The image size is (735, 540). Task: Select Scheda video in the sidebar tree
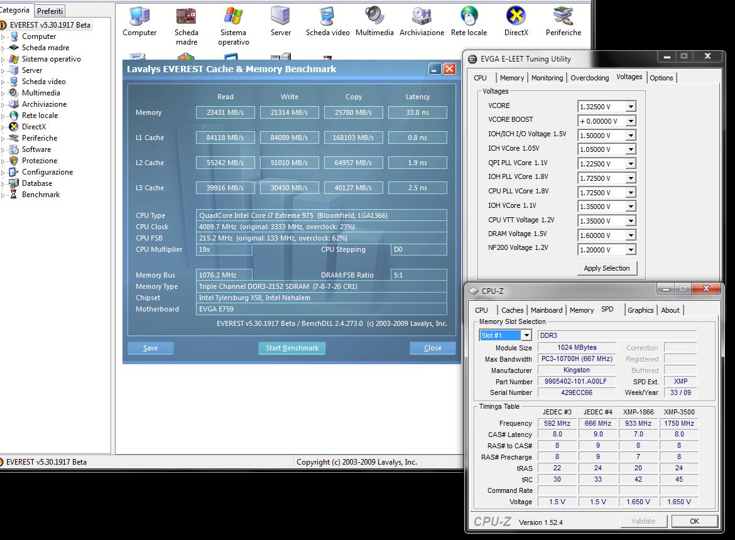pos(43,82)
